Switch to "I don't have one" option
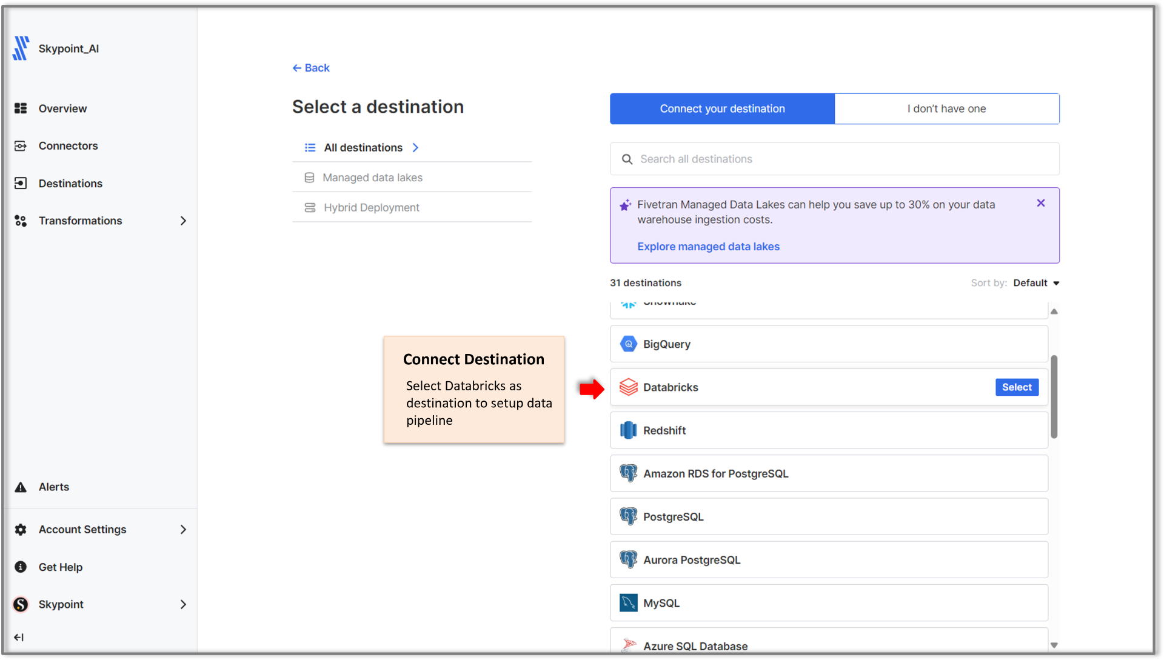 pyautogui.click(x=946, y=109)
